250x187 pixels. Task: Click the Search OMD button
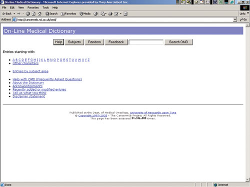(x=178, y=42)
